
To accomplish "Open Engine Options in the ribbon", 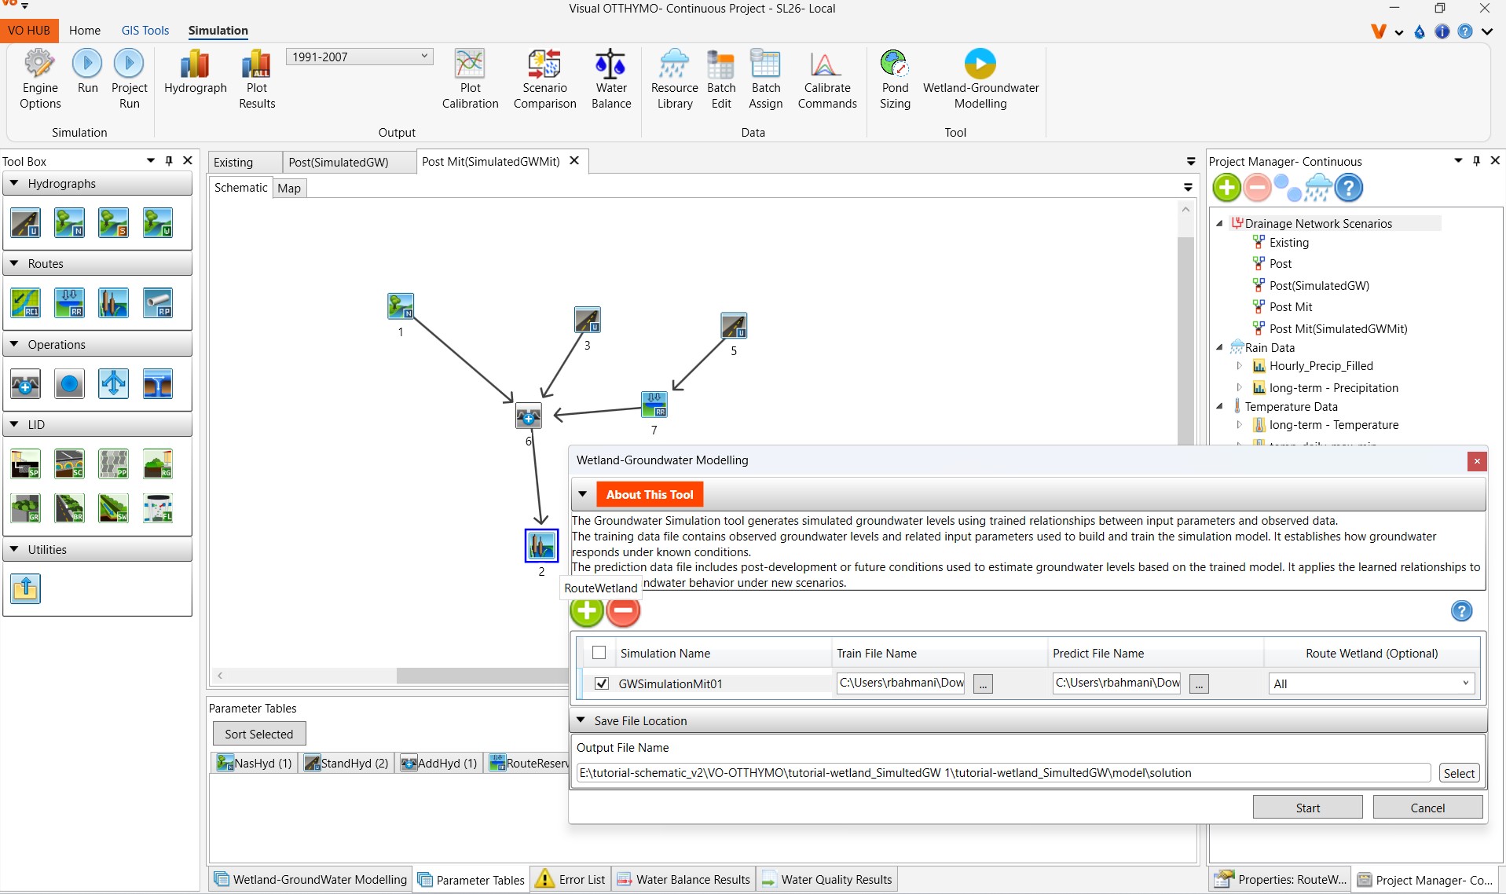I will [40, 79].
